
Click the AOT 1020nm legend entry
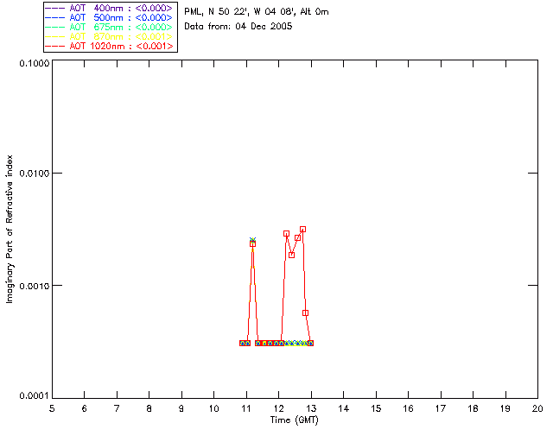[x=110, y=46]
